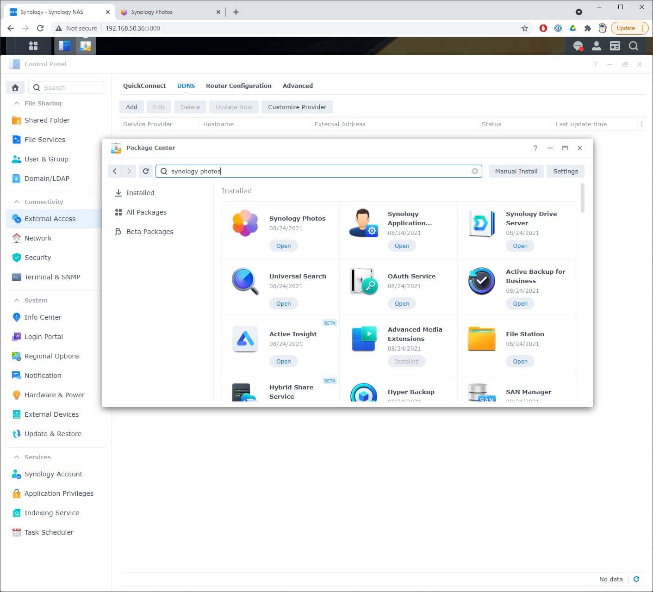The width and height of the screenshot is (653, 592).
Task: Click Package Center search box
Action: coord(318,171)
